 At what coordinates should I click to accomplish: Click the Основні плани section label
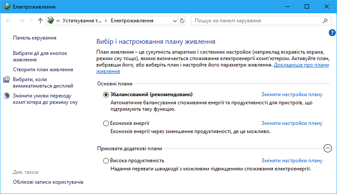(x=115, y=84)
